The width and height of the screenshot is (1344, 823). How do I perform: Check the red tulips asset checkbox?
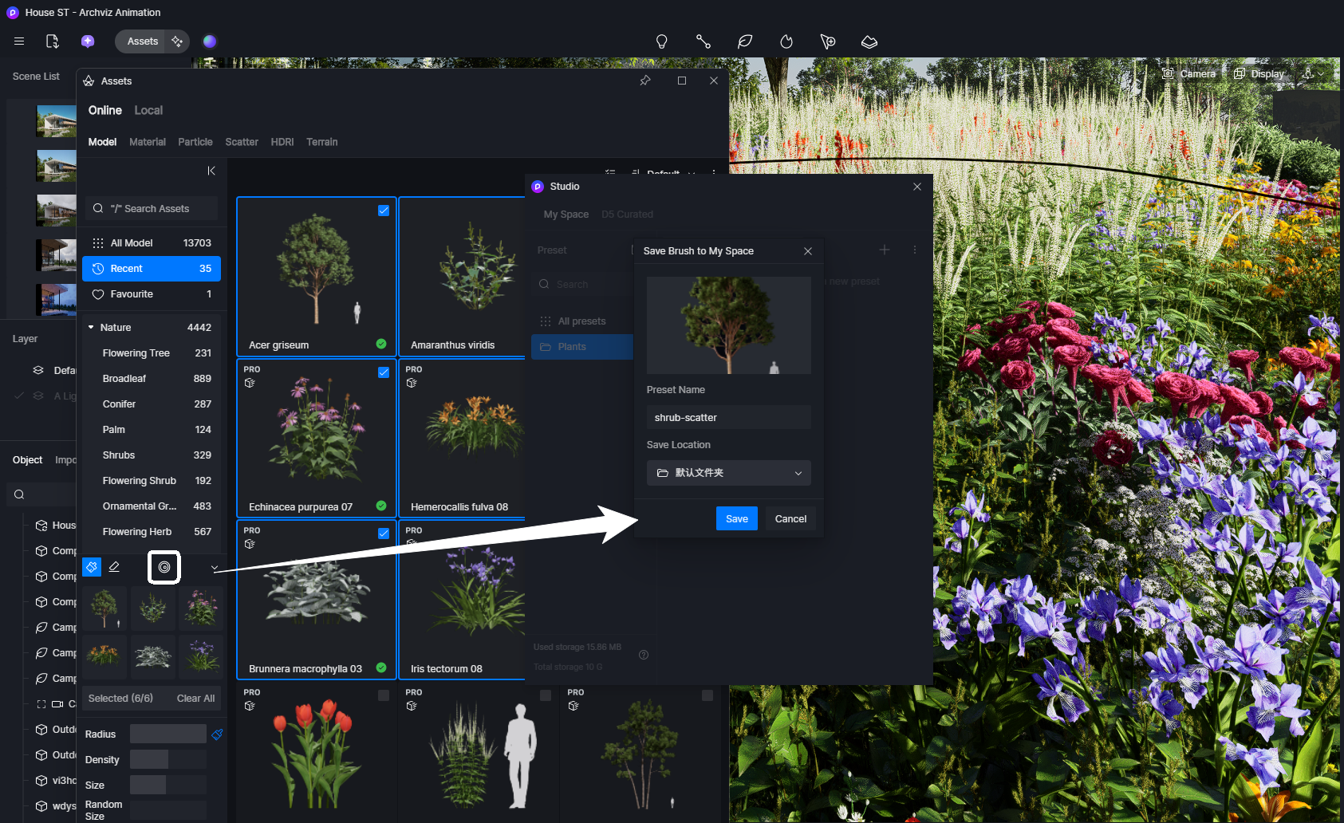click(384, 695)
